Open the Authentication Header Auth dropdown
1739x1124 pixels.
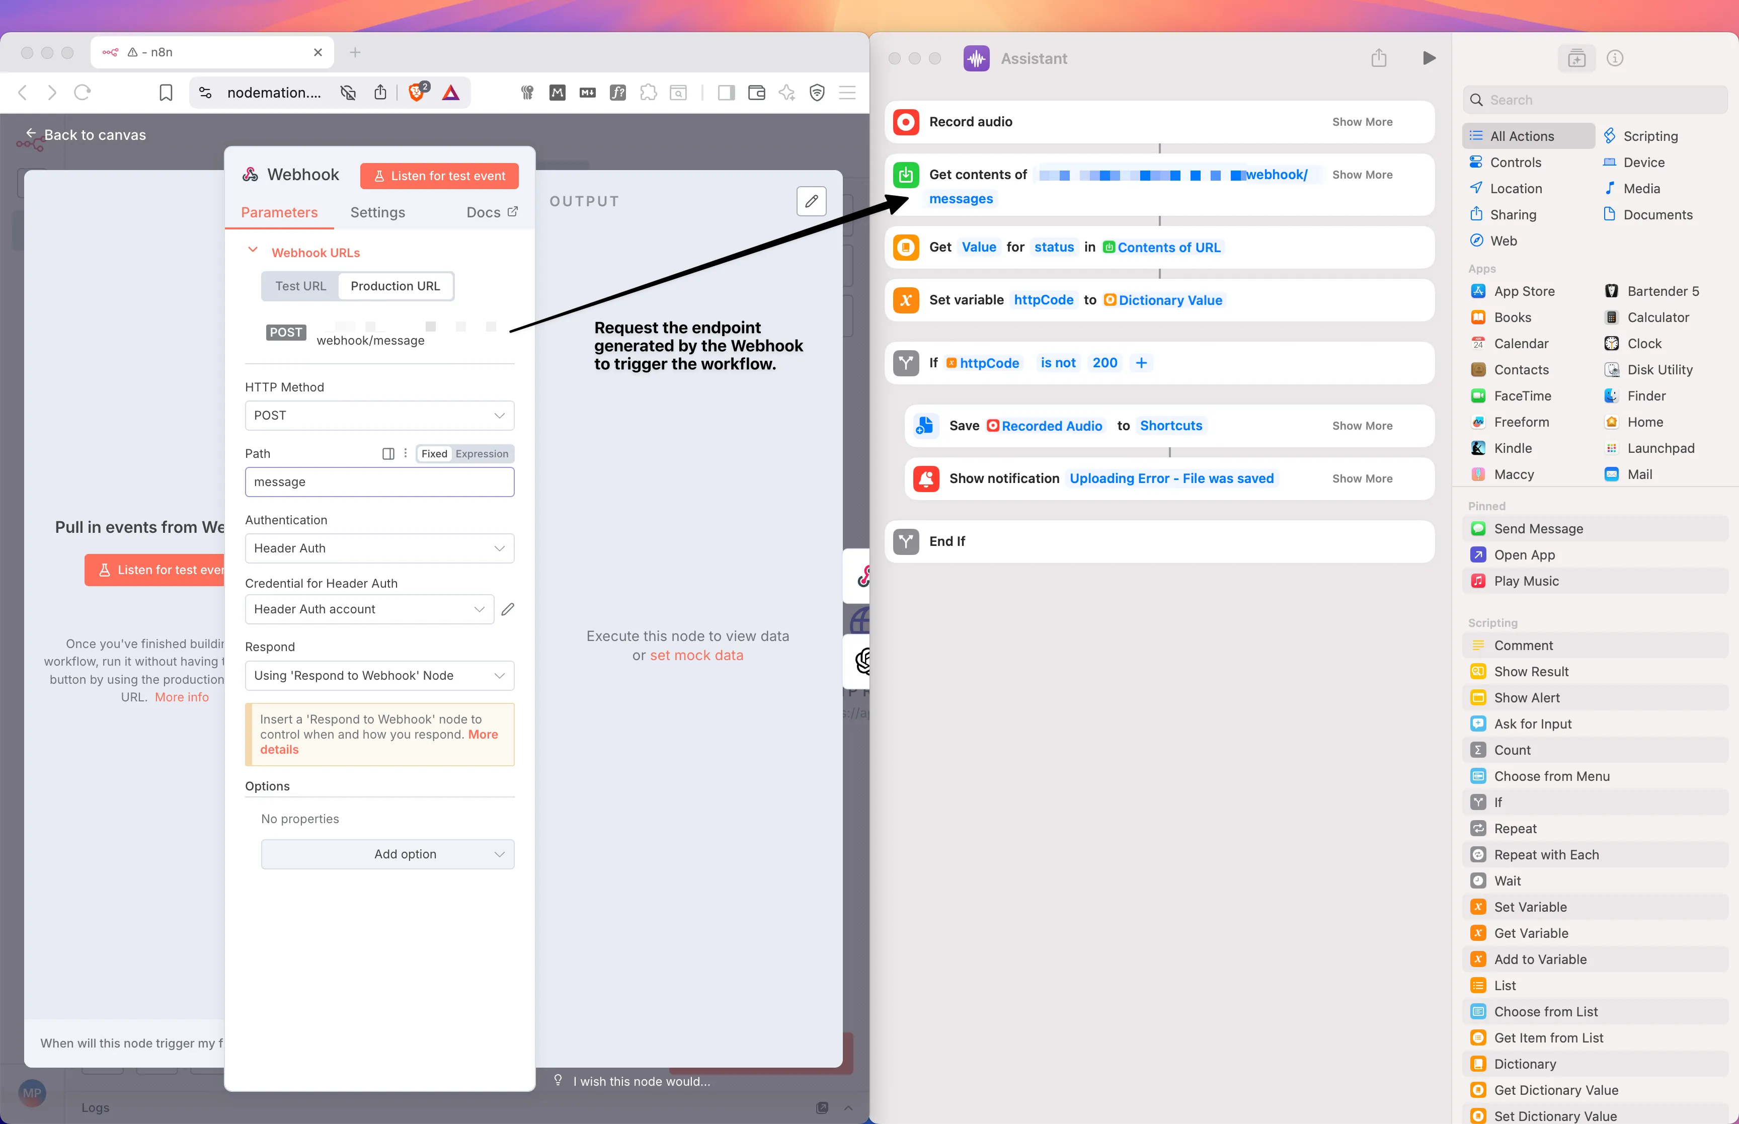pyautogui.click(x=379, y=548)
